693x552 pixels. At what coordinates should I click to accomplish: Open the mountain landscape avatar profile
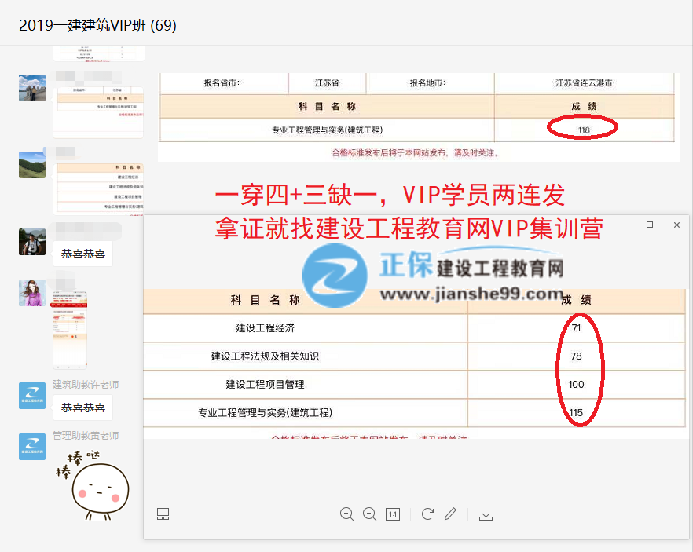[32, 164]
